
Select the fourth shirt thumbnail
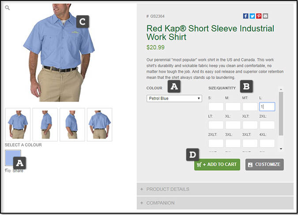tap(99, 125)
